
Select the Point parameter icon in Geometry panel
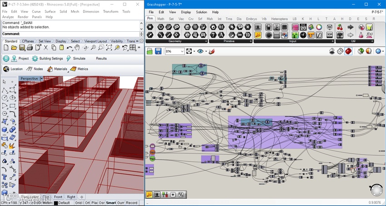pos(150,27)
